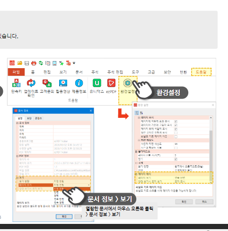Collapse 문서 정보 group in document info

point(18,123)
